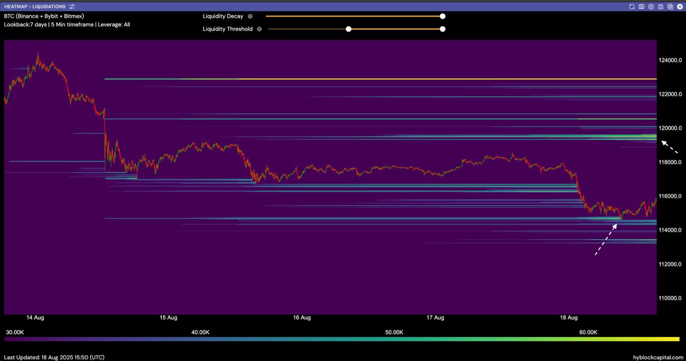The height and width of the screenshot is (361, 686).
Task: Click the Liquidity Decay slider handle
Action: click(443, 16)
